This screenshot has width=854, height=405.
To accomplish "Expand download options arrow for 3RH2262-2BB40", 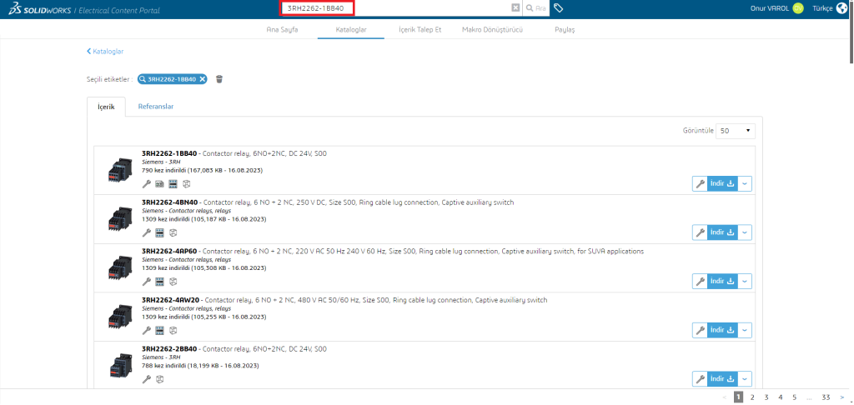I will (746, 379).
